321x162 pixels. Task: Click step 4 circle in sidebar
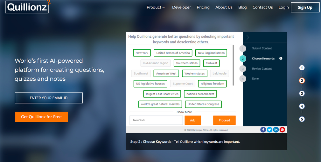[243, 78]
